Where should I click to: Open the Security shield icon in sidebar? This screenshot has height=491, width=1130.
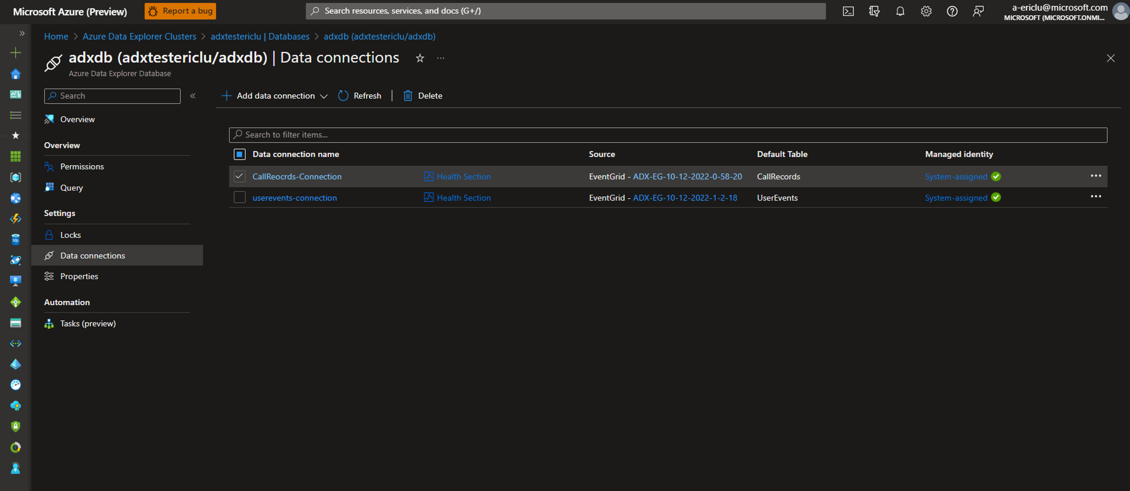(15, 426)
